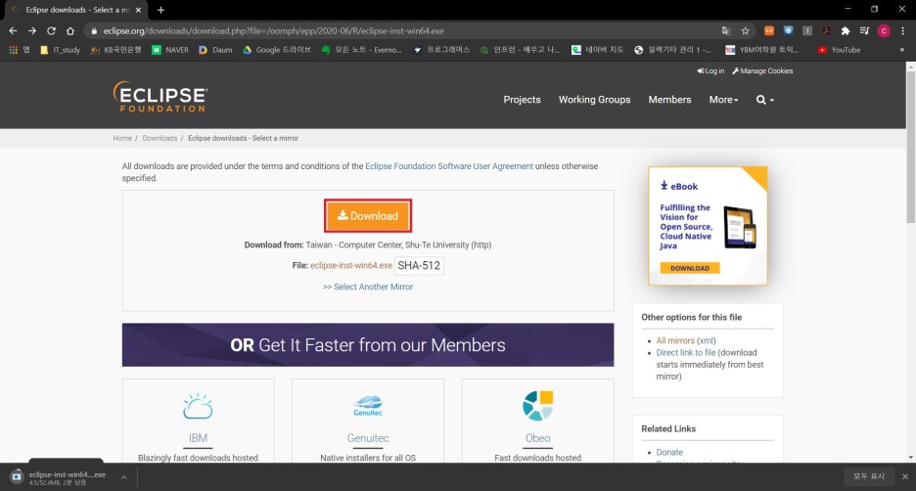The height and width of the screenshot is (491, 916).
Task: Go forward in browser history
Action: point(32,31)
